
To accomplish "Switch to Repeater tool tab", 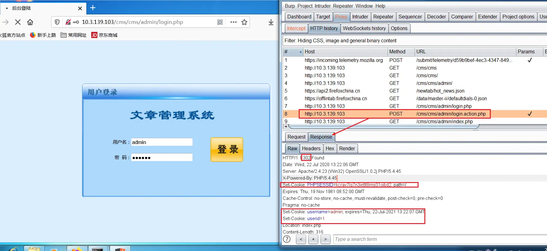I will point(383,17).
